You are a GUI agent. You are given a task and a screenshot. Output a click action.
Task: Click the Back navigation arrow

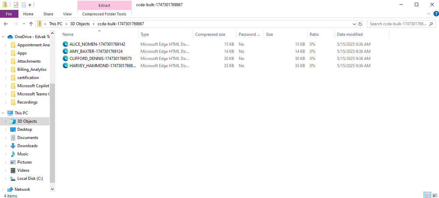(6, 24)
